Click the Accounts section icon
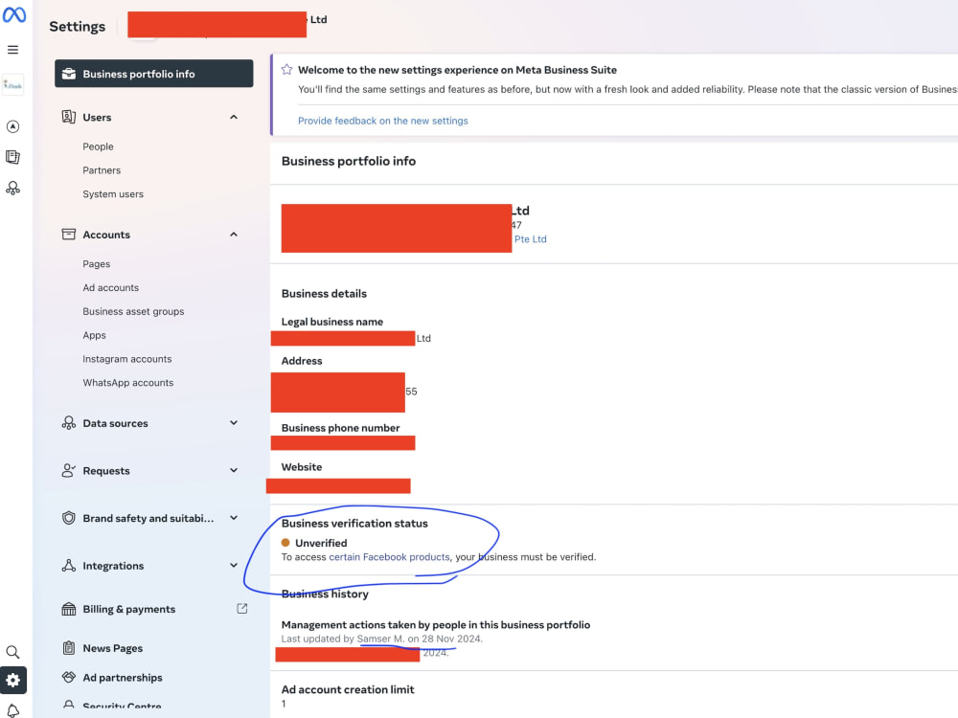 pos(69,235)
